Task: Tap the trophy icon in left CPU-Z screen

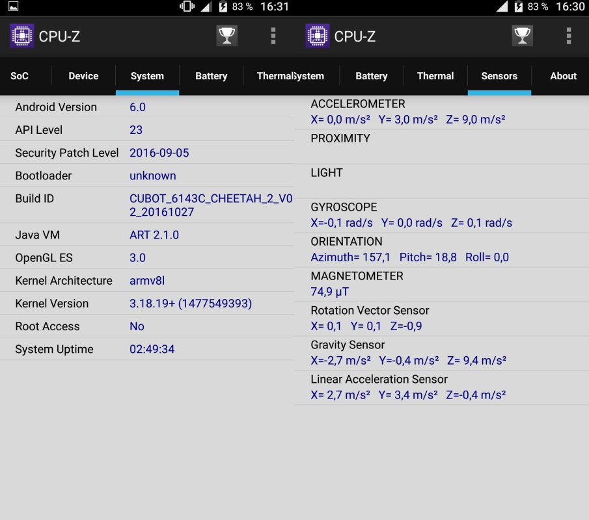Action: pyautogui.click(x=227, y=36)
